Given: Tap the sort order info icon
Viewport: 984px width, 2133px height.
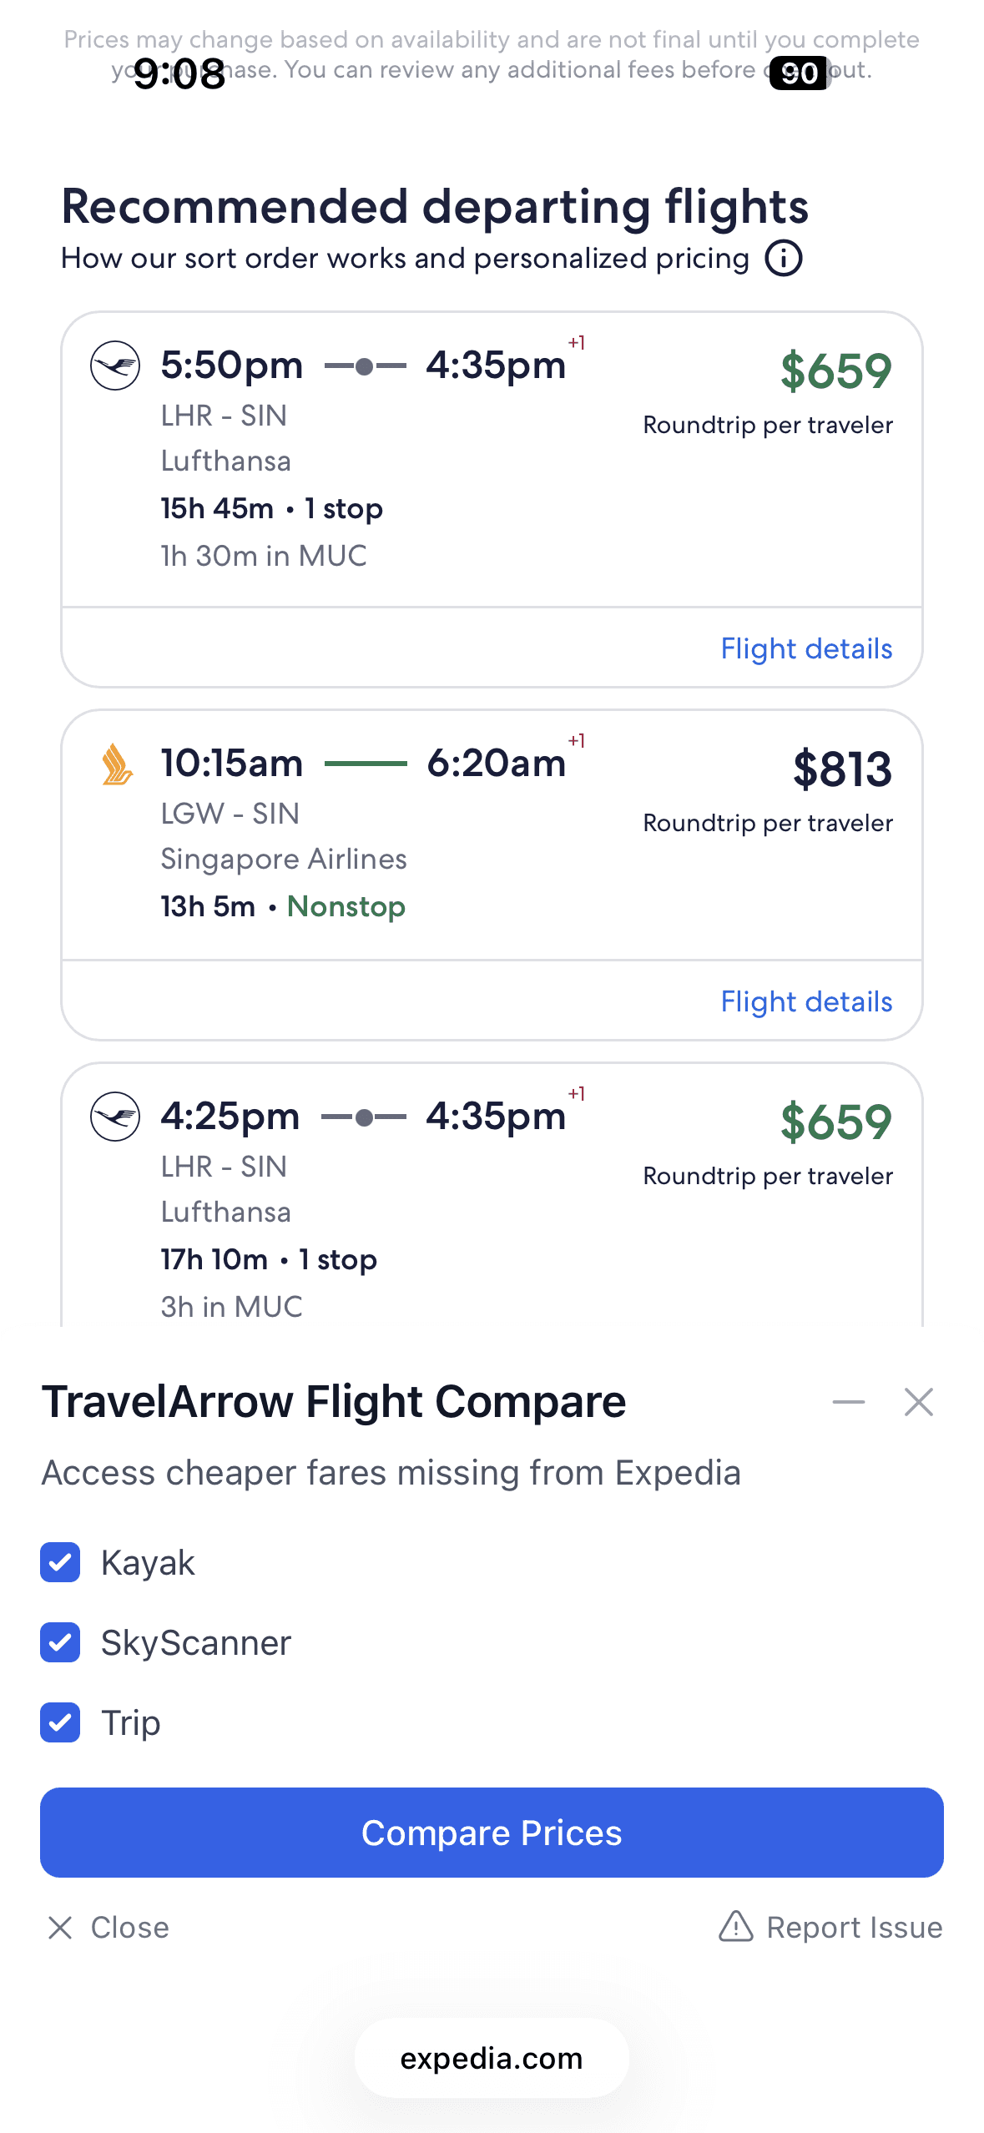Looking at the screenshot, I should point(784,259).
